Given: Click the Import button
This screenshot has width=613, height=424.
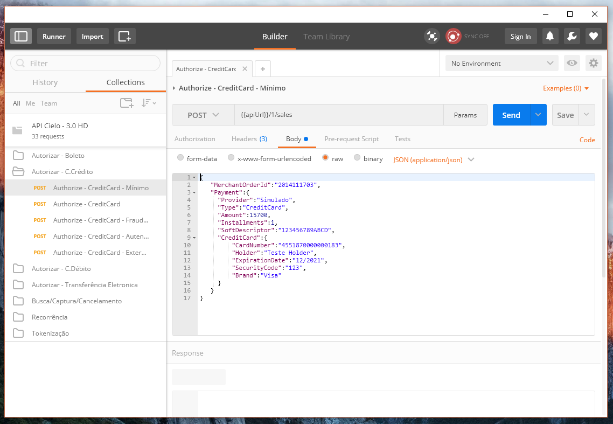Looking at the screenshot, I should click(92, 37).
